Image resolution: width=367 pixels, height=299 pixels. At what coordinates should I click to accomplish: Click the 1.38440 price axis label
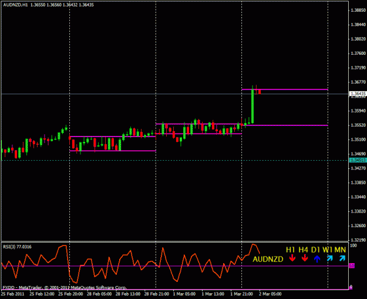coord(358,24)
